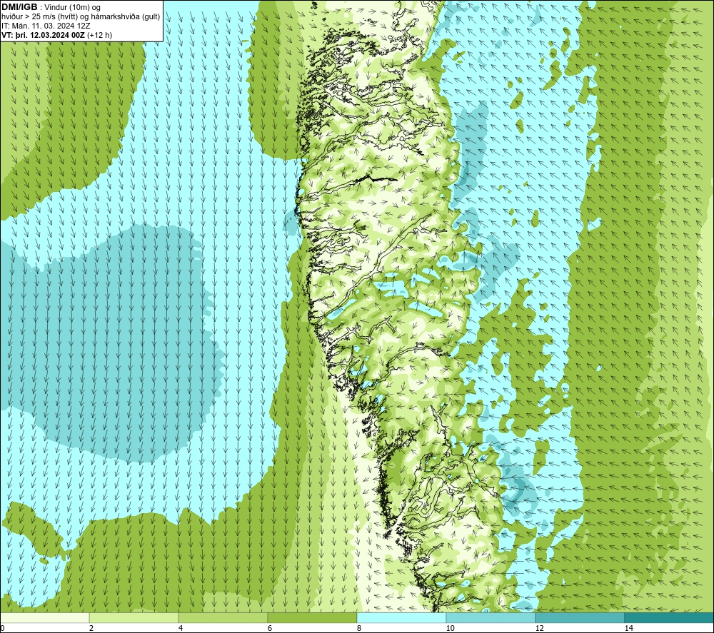The image size is (714, 633).
Task: Click the '4' label on the color scale
Action: (181, 629)
